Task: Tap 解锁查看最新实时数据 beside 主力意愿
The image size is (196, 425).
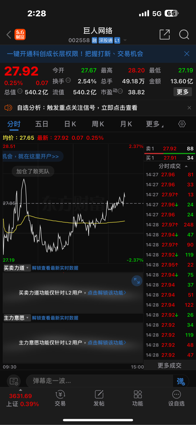Action: pyautogui.click(x=55, y=318)
